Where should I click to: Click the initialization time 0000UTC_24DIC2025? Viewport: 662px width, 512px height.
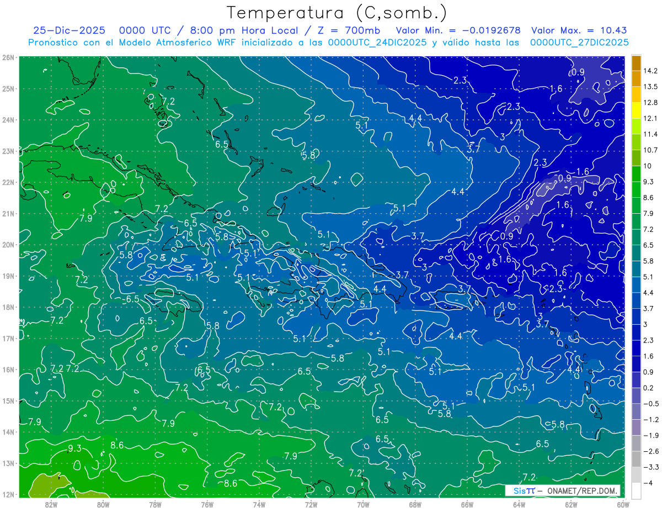377,42
